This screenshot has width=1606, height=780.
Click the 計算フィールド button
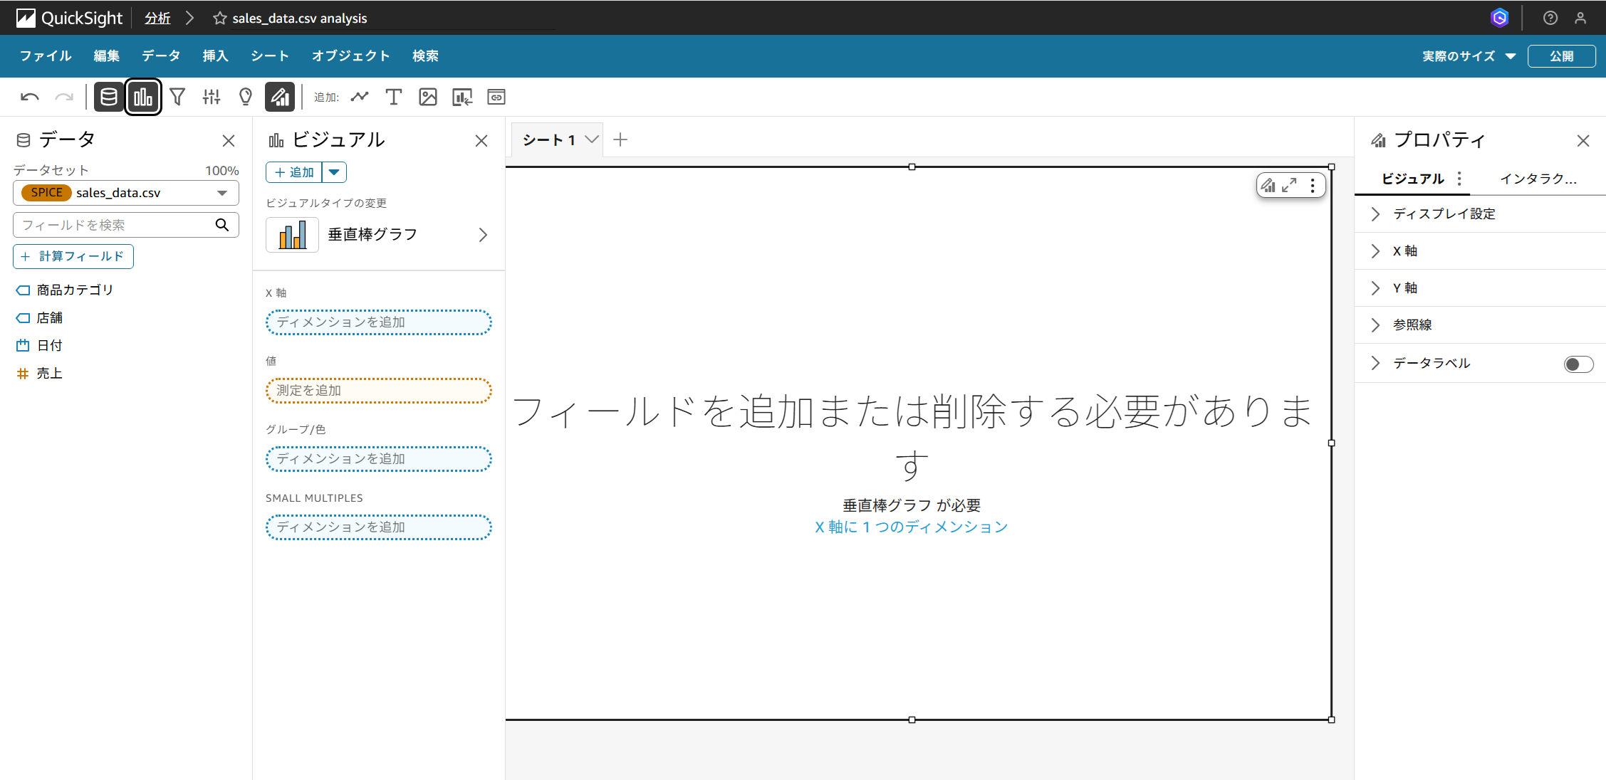[x=73, y=256]
